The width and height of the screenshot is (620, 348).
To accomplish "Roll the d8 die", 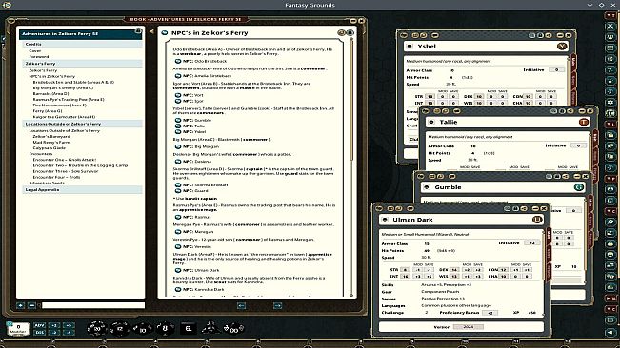I will [165, 328].
